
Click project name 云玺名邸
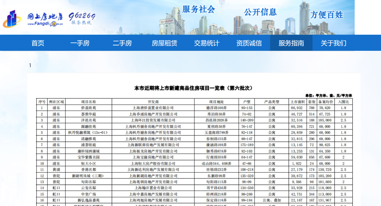(x=88, y=188)
